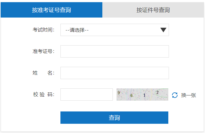Viewport: 205px width, 133px height.
Task: Click digit 2 in the captcha
Action: pyautogui.click(x=158, y=93)
